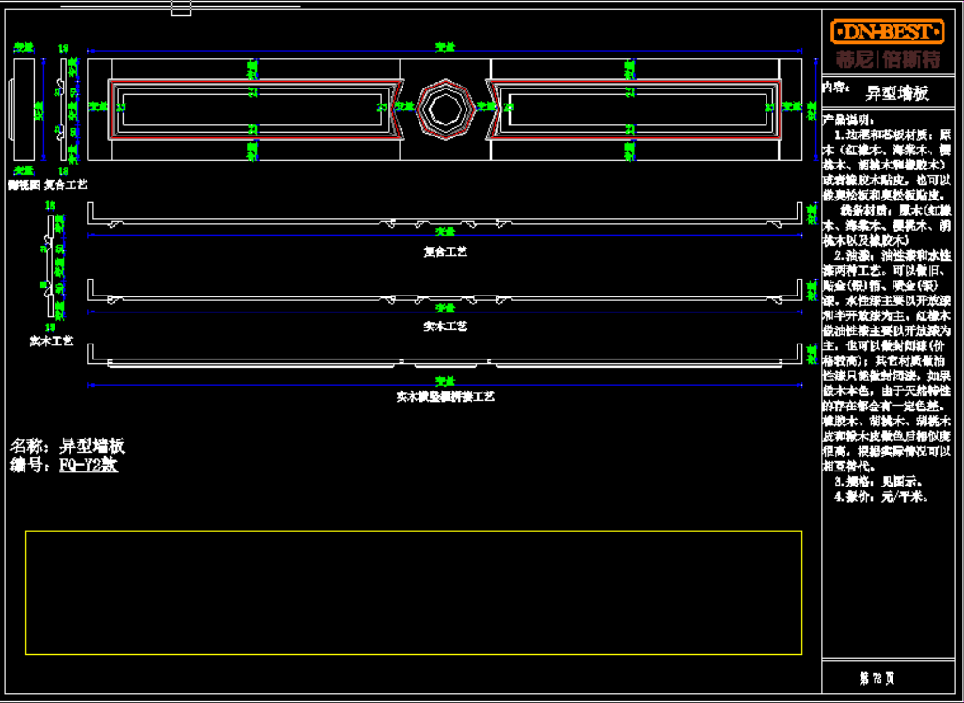Select the right red-outlined recessed panel
The width and height of the screenshot is (964, 703).
click(x=636, y=108)
